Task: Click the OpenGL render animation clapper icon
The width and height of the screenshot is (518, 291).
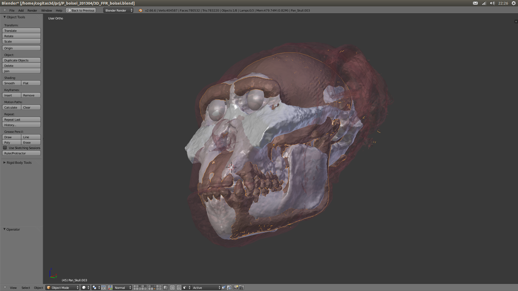Action: coord(241,288)
